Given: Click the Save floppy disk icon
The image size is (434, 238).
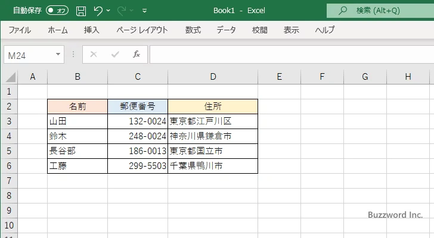Looking at the screenshot, I should pos(81,11).
